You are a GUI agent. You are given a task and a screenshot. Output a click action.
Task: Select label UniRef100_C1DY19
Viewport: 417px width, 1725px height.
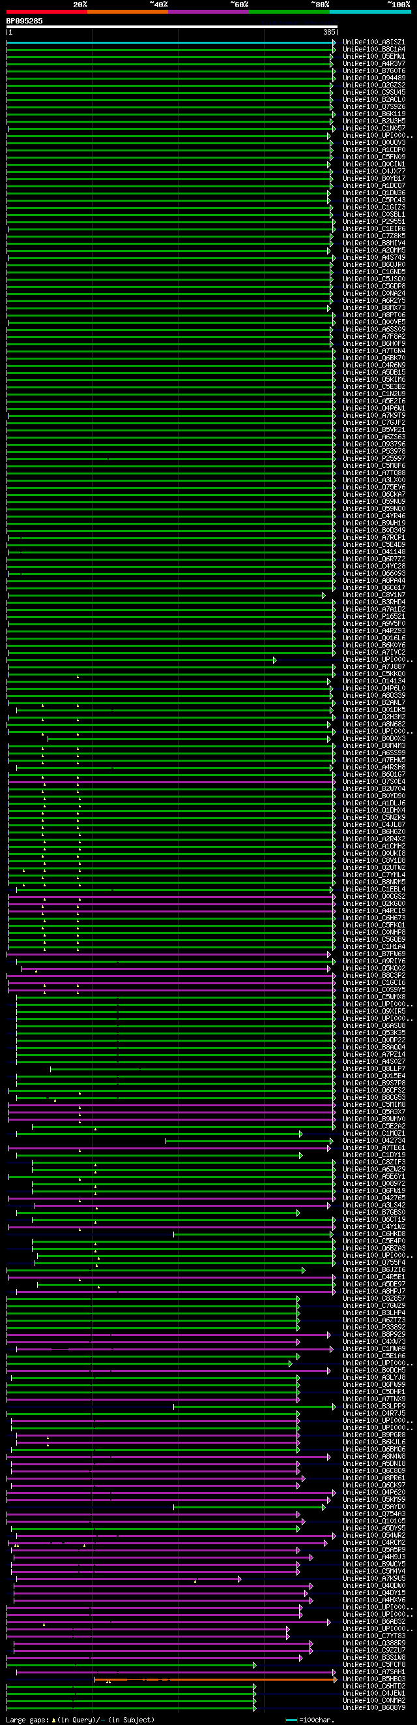coord(374,1155)
